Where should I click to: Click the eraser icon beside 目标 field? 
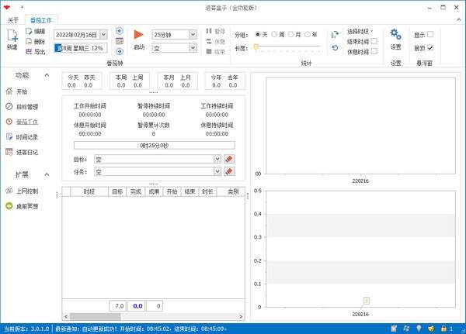click(x=229, y=159)
